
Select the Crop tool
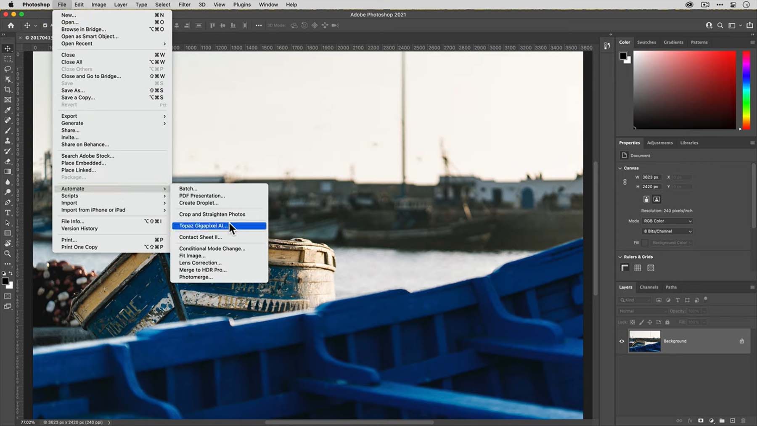(x=8, y=90)
